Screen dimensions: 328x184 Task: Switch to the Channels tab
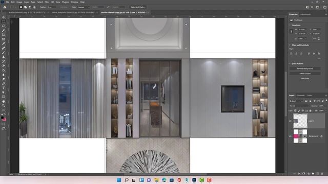coord(301,96)
